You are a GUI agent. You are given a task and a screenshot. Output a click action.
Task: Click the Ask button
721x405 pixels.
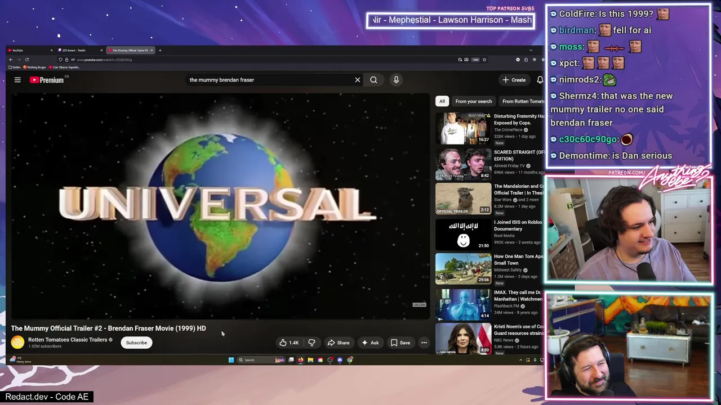[x=370, y=343]
